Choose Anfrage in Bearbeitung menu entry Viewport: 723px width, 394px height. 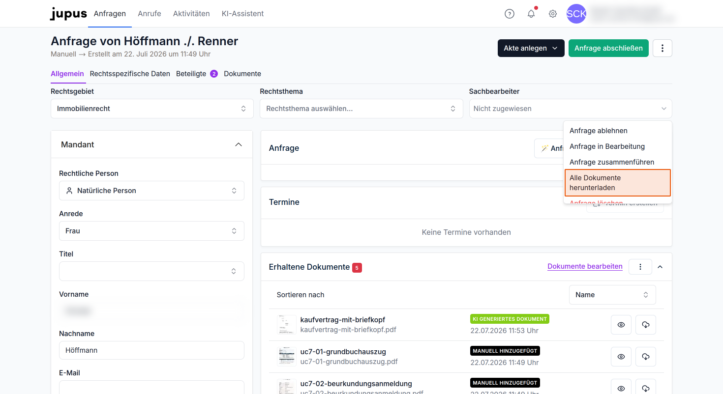(618, 146)
